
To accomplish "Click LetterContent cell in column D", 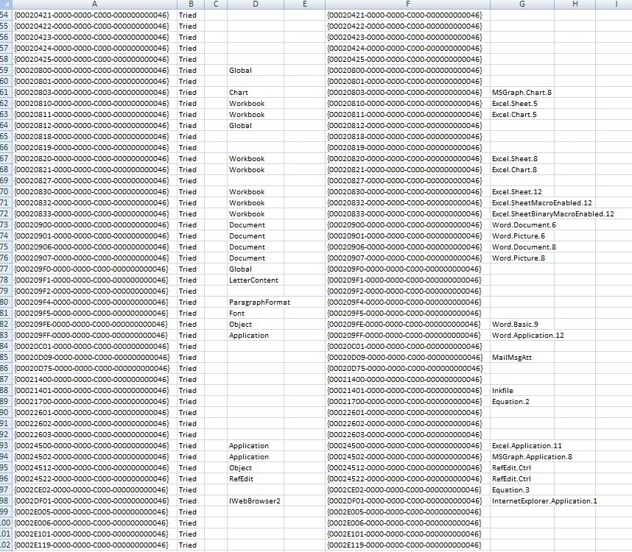I will pyautogui.click(x=256, y=280).
